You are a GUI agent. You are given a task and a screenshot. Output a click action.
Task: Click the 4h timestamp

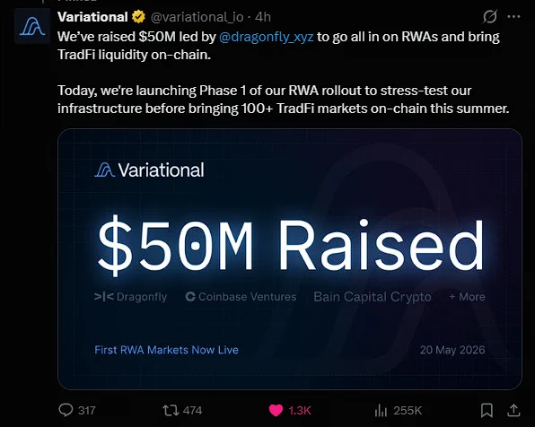point(263,17)
